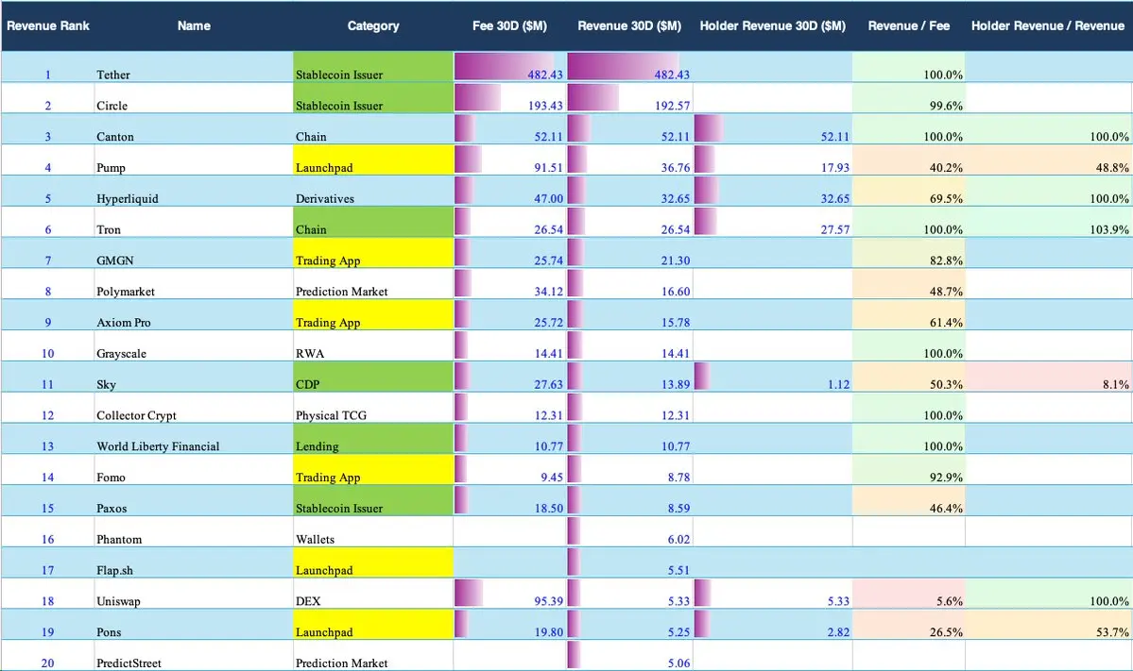Click the Tron name cell
The width and height of the screenshot is (1133, 671).
(x=194, y=222)
